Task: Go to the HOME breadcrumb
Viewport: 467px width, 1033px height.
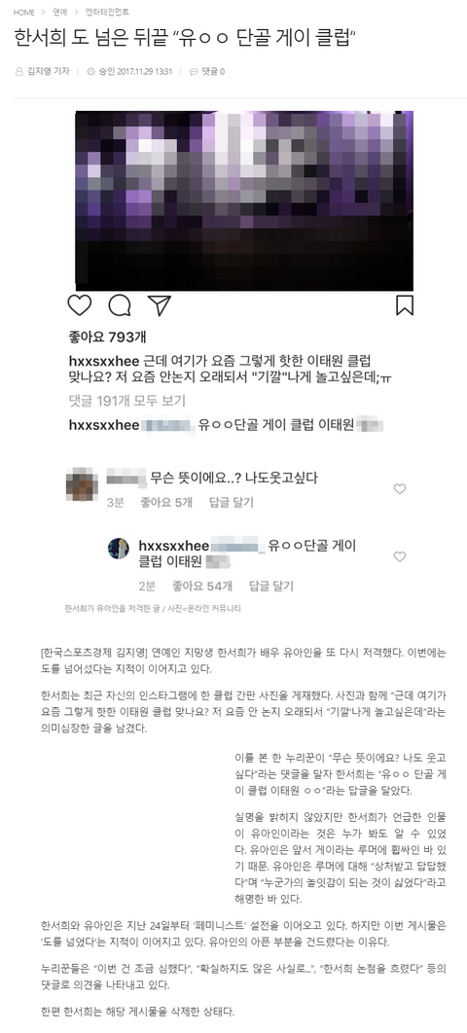Action: pyautogui.click(x=24, y=12)
